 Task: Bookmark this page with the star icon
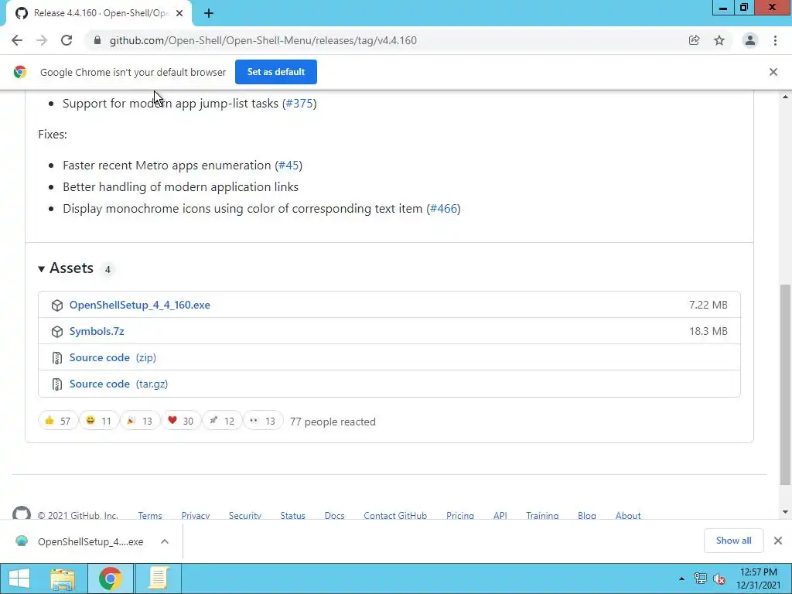point(719,40)
